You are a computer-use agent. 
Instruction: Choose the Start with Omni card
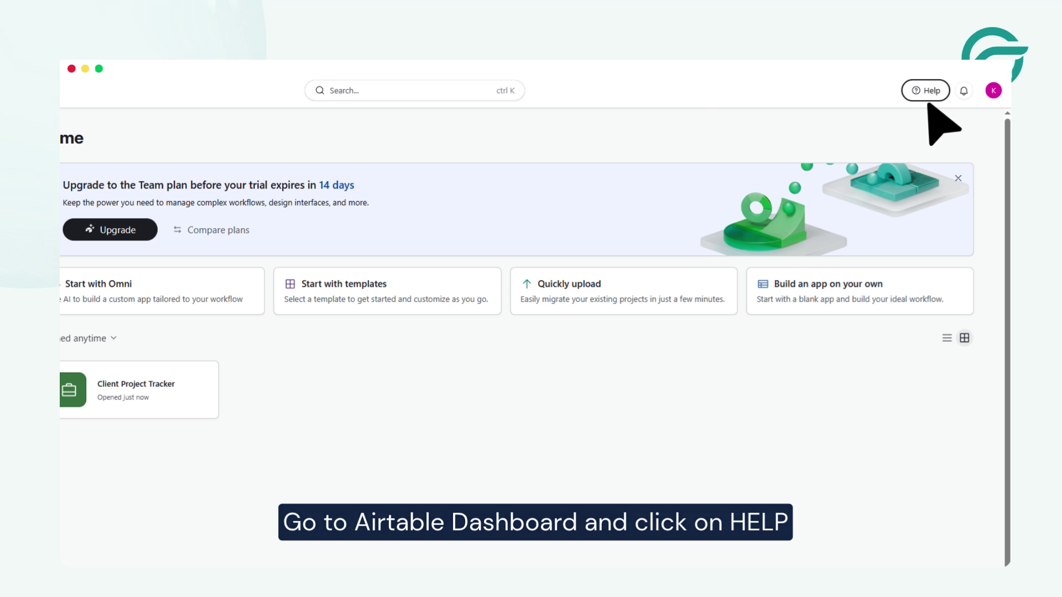(162, 291)
